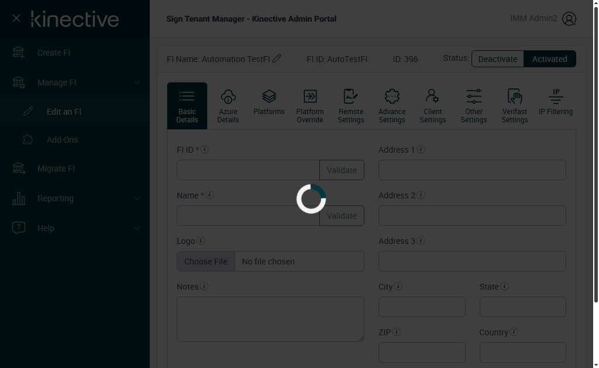Image resolution: width=599 pixels, height=368 pixels.
Task: Click the Edit an FI pencil icon
Action: pos(28,111)
